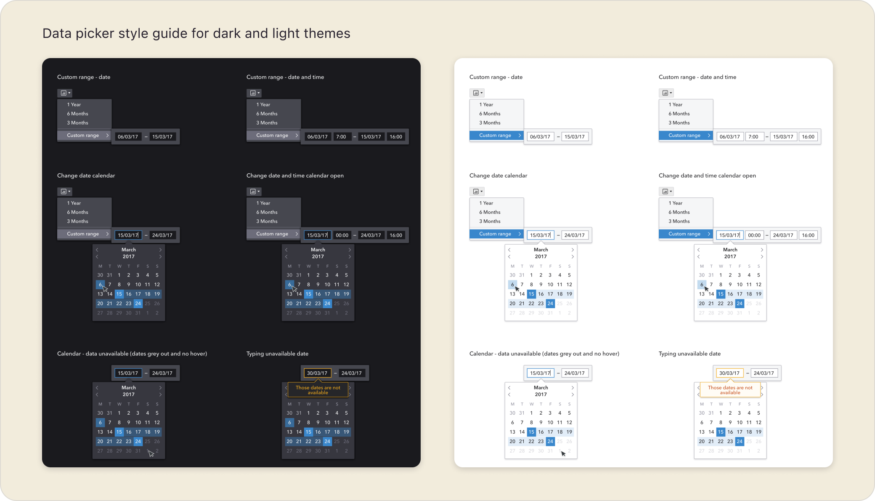This screenshot has width=875, height=501.
Task: Next month arrow in dark date-and-time open calendar
Action: click(x=350, y=250)
